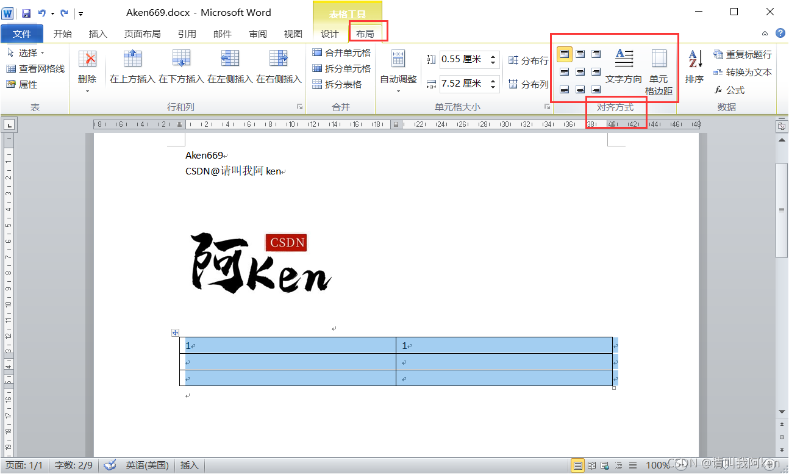This screenshot has height=474, width=789.
Task: Select align bottom right icon
Action: 596,90
